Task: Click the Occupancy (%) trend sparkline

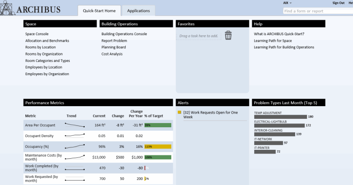Action: pyautogui.click(x=75, y=146)
